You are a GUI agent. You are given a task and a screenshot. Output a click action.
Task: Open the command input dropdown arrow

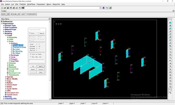click(100, 8)
